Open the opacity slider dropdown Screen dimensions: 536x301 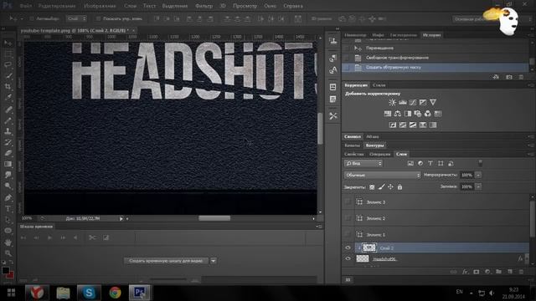pos(478,175)
